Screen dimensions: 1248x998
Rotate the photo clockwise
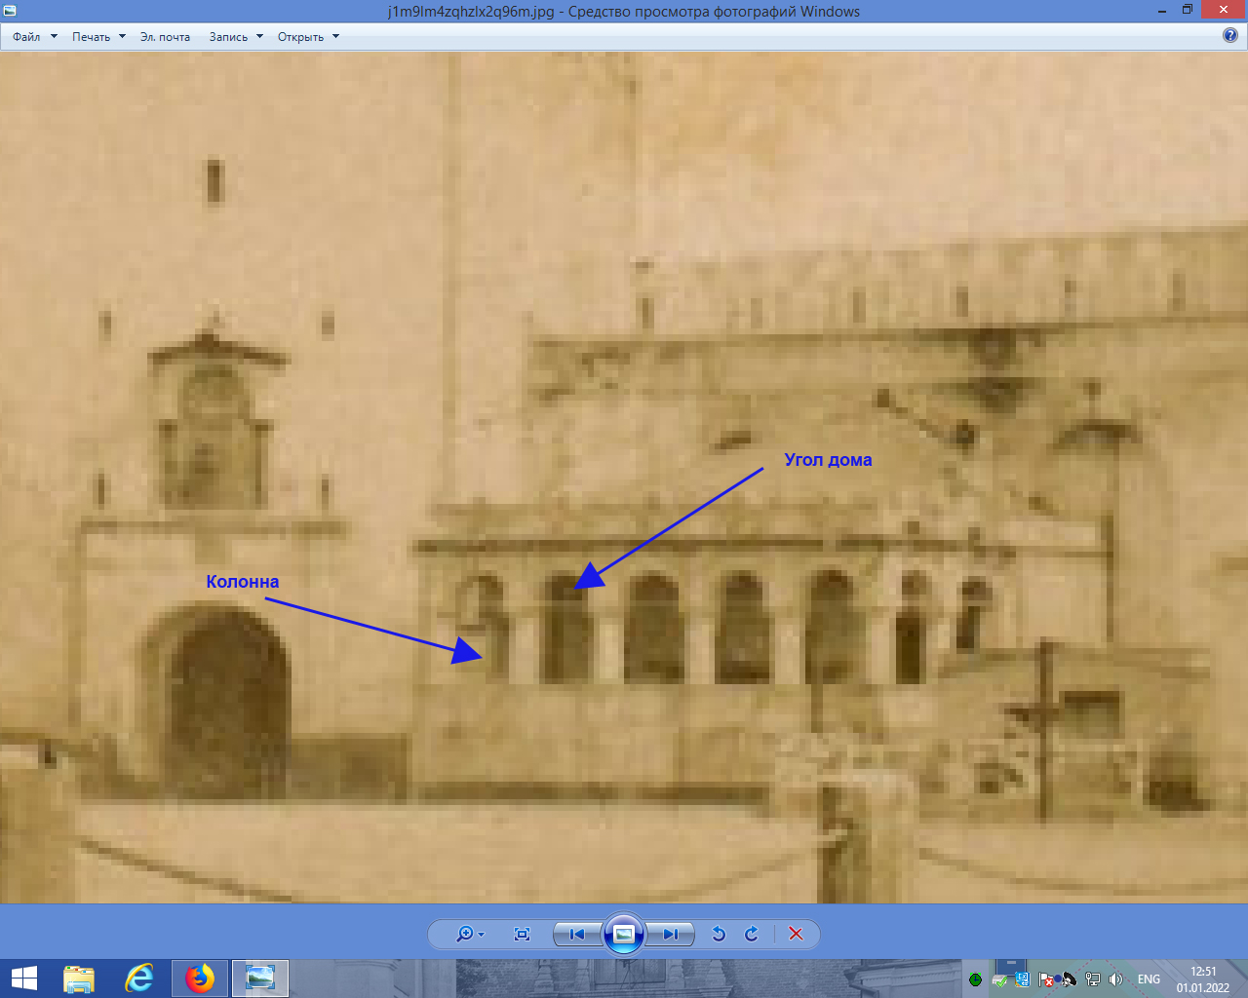point(752,934)
